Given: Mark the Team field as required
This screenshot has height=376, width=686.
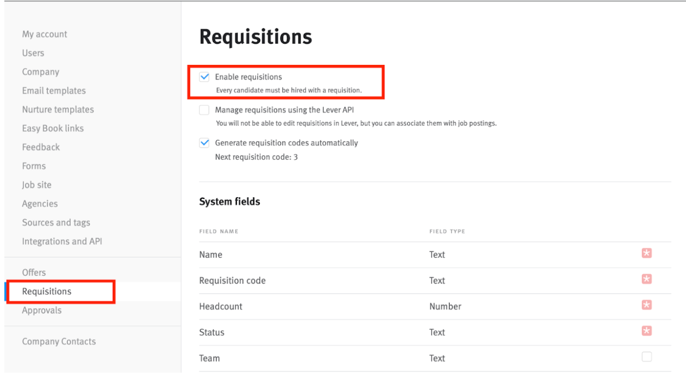Looking at the screenshot, I should pos(646,356).
